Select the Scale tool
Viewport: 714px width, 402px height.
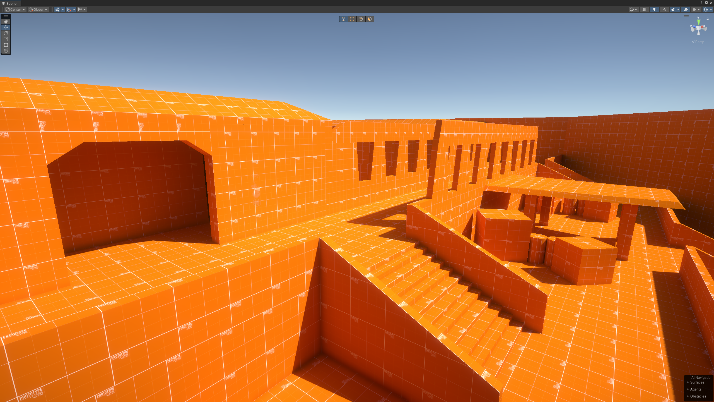point(6,39)
